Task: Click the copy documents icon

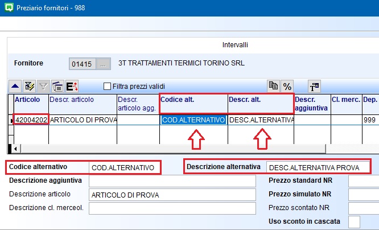Action: (x=274, y=86)
